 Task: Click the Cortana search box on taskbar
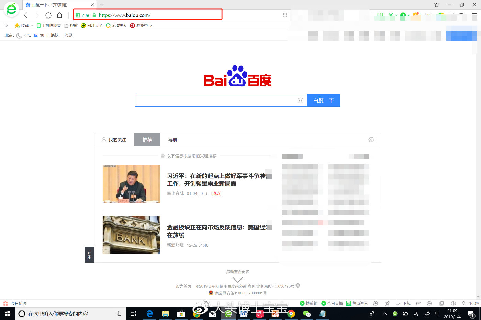(x=70, y=314)
